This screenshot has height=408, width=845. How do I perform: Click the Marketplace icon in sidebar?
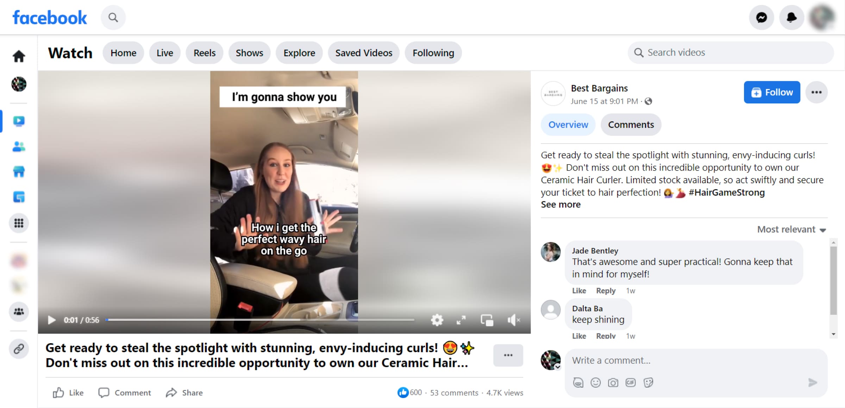(19, 172)
